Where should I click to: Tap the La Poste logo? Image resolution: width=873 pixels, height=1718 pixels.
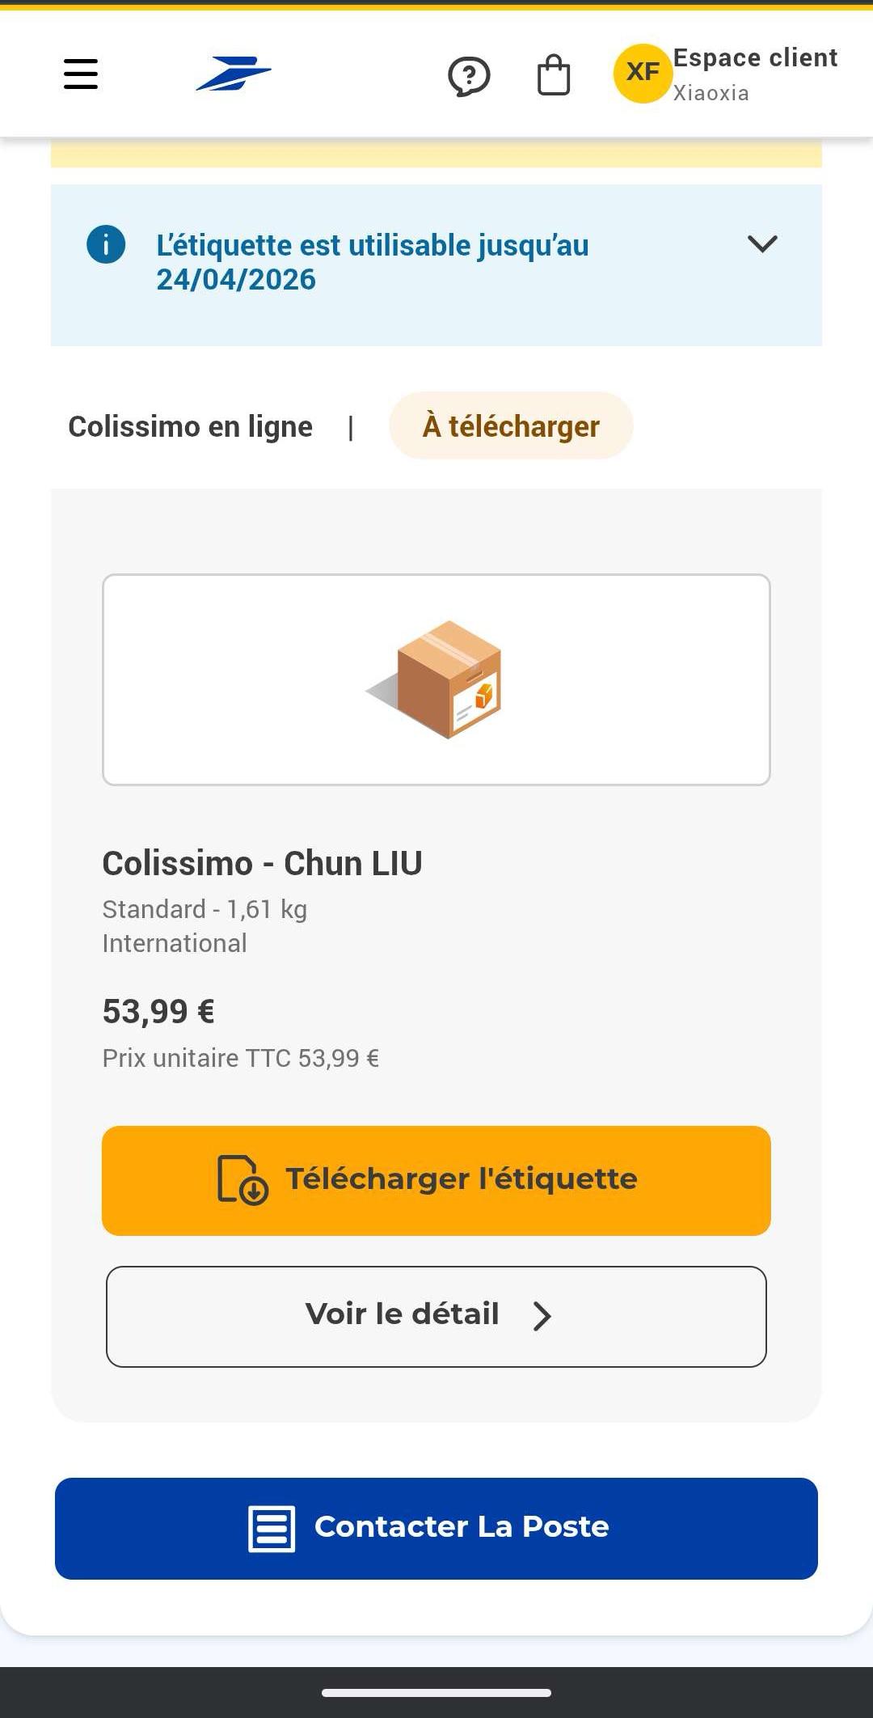click(234, 74)
